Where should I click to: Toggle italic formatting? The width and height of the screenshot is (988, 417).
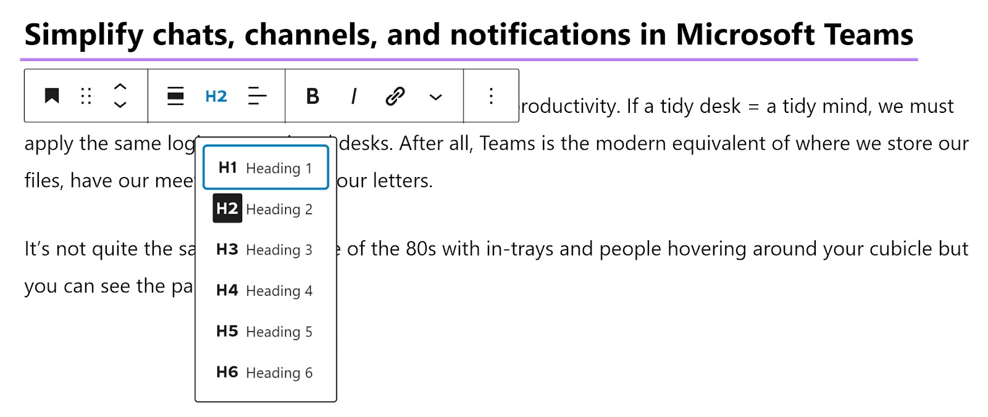click(x=353, y=96)
